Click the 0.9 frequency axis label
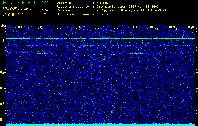This screenshot has height=126, width=198. click(x=3, y=72)
